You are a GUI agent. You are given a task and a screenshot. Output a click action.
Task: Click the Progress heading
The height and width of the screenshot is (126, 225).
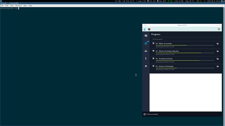(x=156, y=34)
